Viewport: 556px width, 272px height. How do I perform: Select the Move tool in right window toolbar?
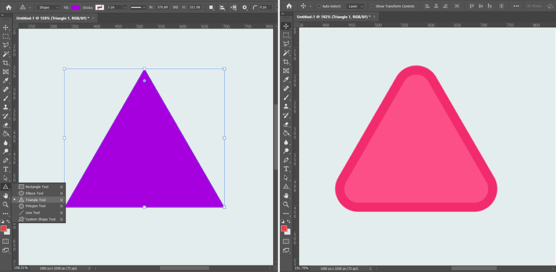tap(286, 27)
